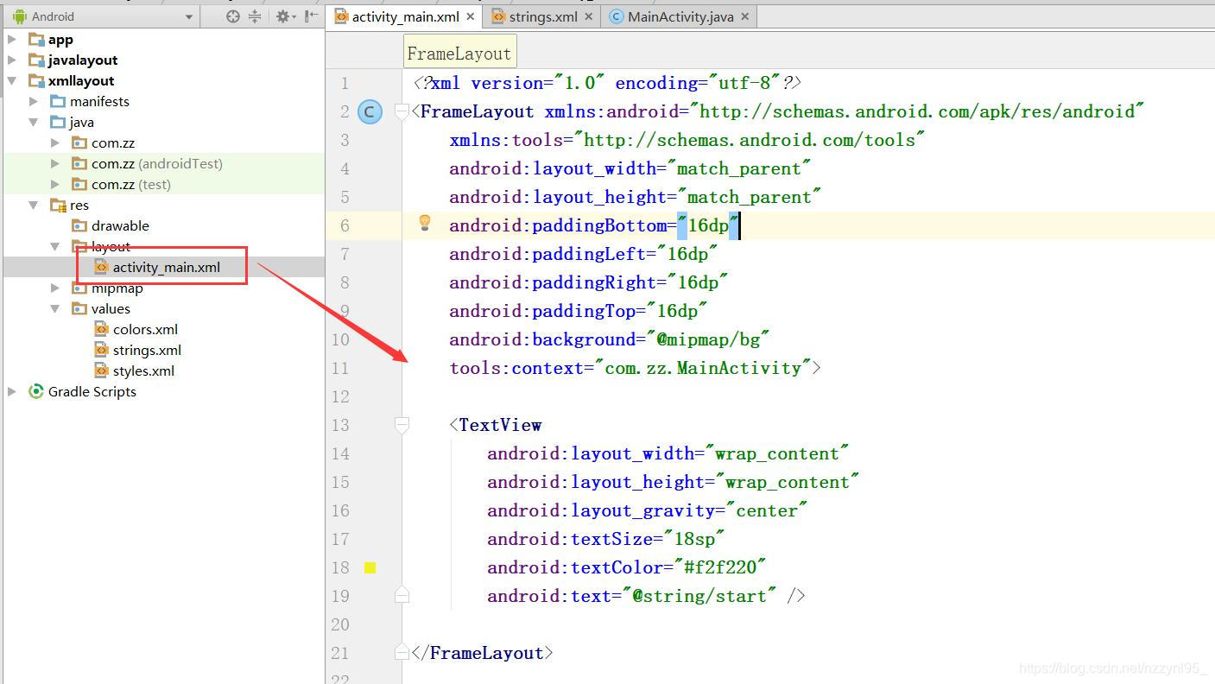Select colors.xml file
This screenshot has height=684, width=1215.
point(145,329)
